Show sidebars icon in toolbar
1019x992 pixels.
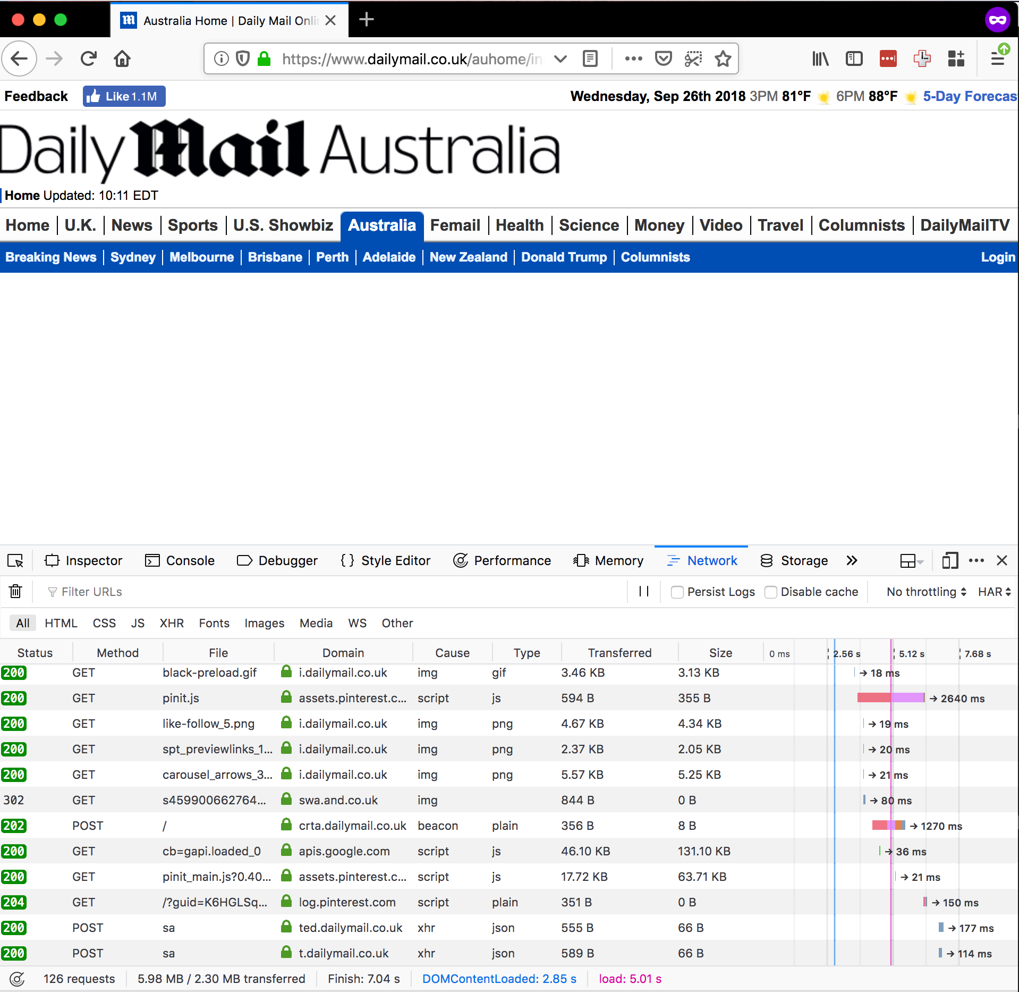[854, 58]
